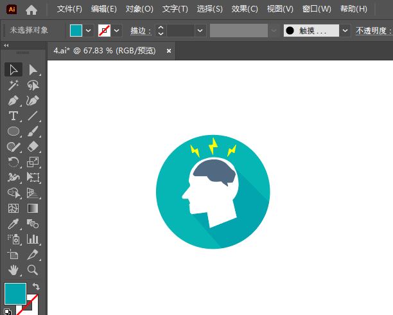Activate the Slice tool
Image resolution: width=393 pixels, height=315 pixels.
tap(33, 255)
